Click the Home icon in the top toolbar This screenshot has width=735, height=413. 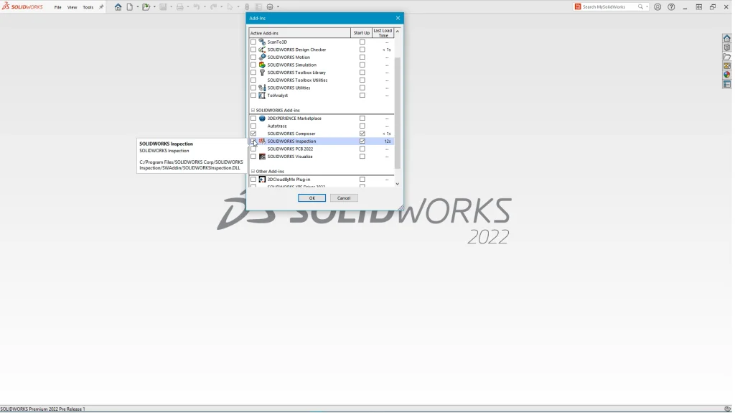point(118,7)
